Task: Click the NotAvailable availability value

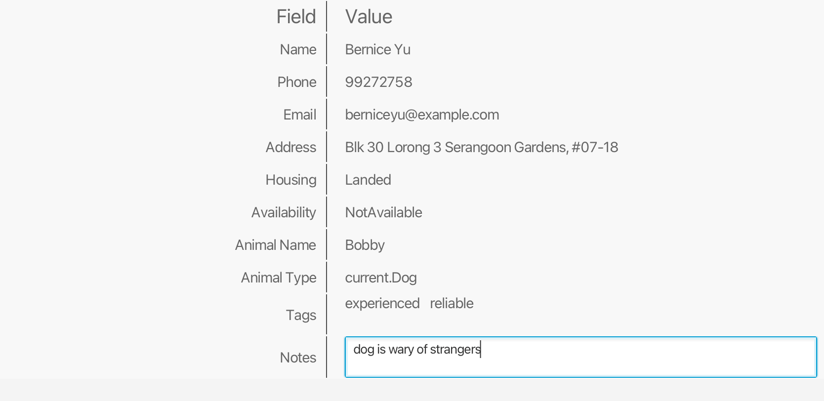Action: click(x=383, y=212)
